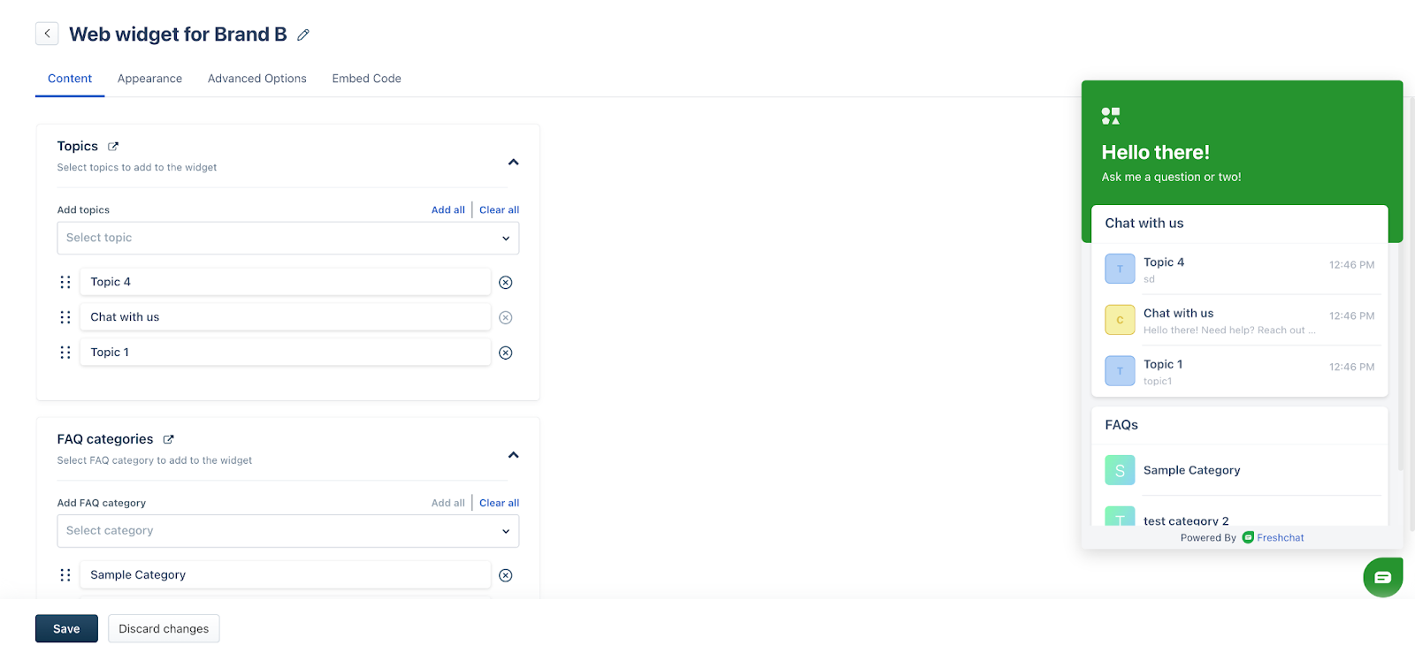Click 'Hello there!' heading in preview
This screenshot has height=653, width=1415.
pos(1156,152)
